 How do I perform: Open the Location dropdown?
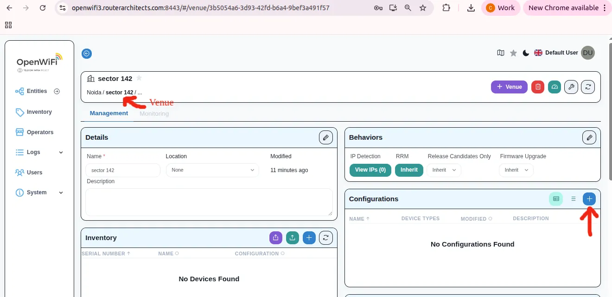click(212, 170)
